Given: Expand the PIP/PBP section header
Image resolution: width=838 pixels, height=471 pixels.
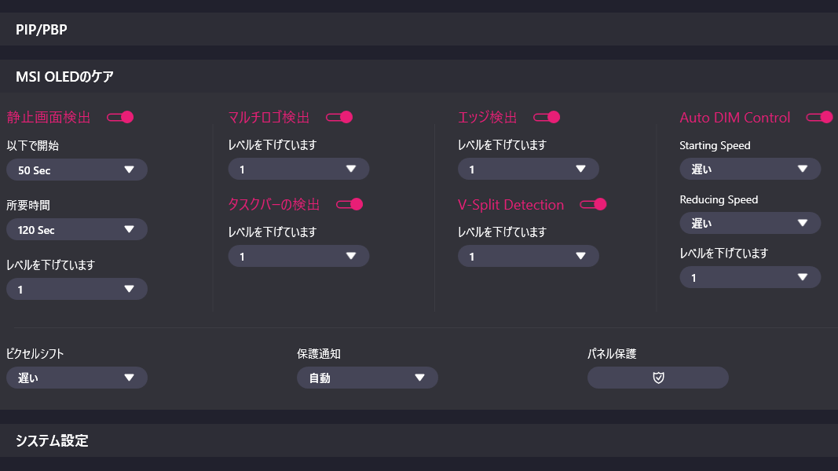Looking at the screenshot, I should [419, 30].
